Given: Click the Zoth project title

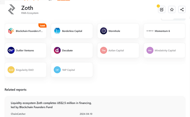Looking at the screenshot, I should [x=27, y=8].
